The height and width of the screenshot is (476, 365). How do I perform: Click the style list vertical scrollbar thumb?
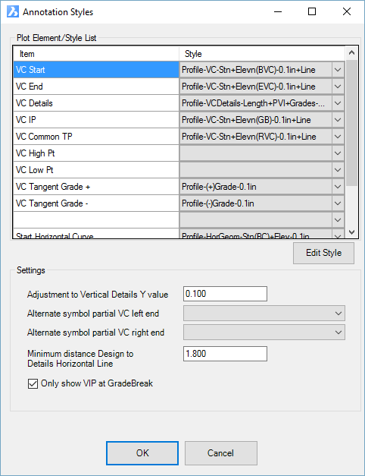[351, 123]
